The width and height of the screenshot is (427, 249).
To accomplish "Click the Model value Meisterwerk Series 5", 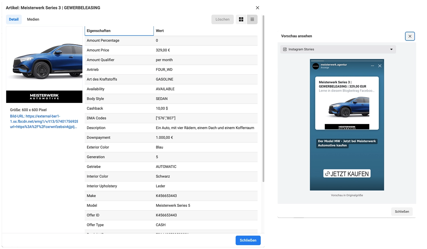I will pos(173,205).
